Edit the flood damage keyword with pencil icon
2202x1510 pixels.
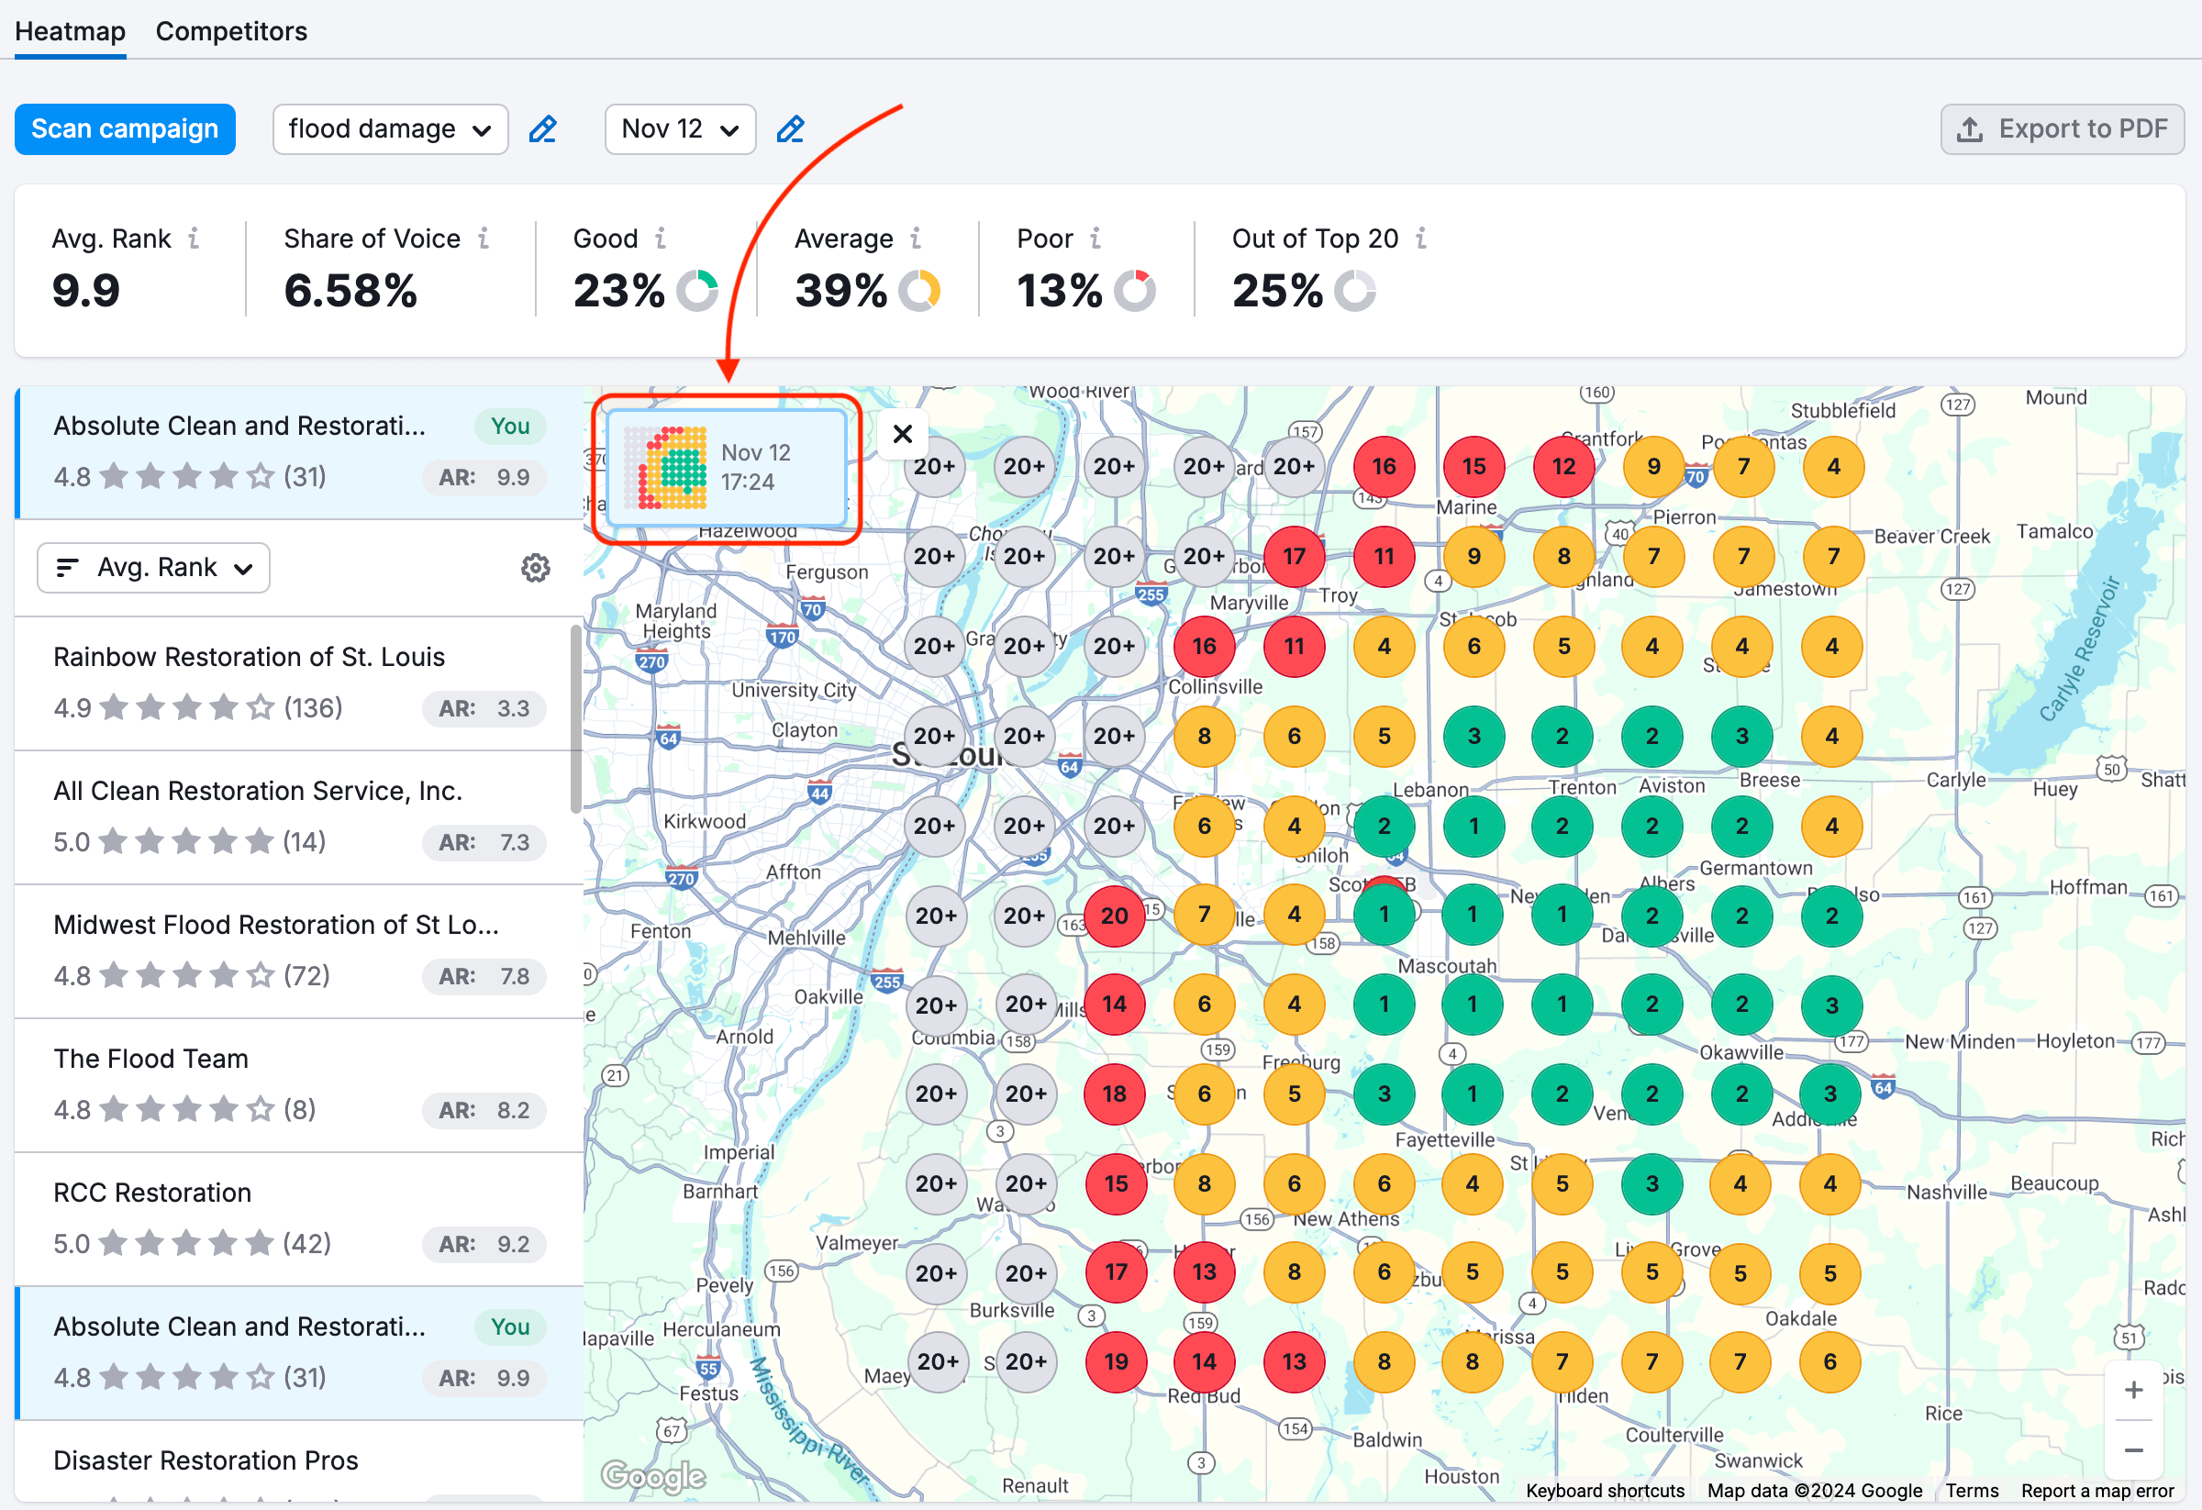(x=543, y=128)
